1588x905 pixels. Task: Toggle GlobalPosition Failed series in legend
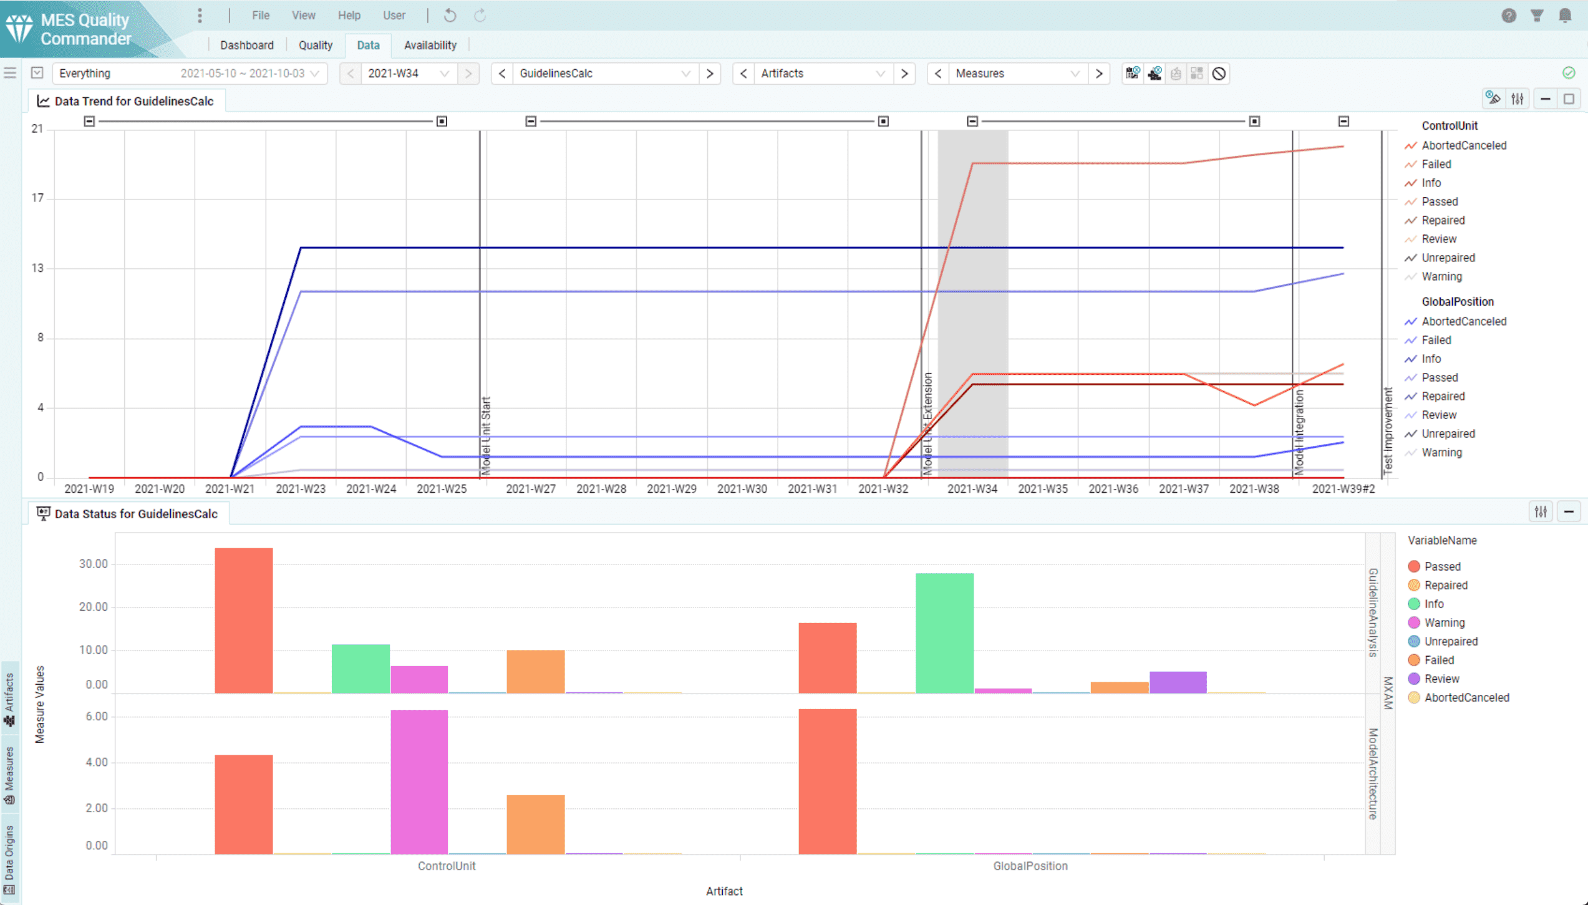point(1436,340)
